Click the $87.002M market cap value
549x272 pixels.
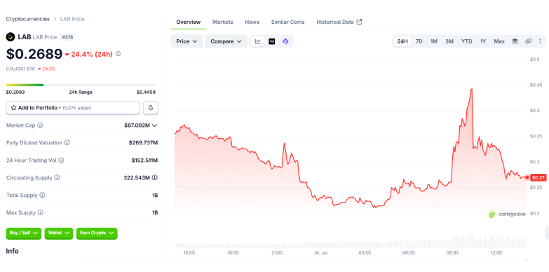click(x=137, y=125)
